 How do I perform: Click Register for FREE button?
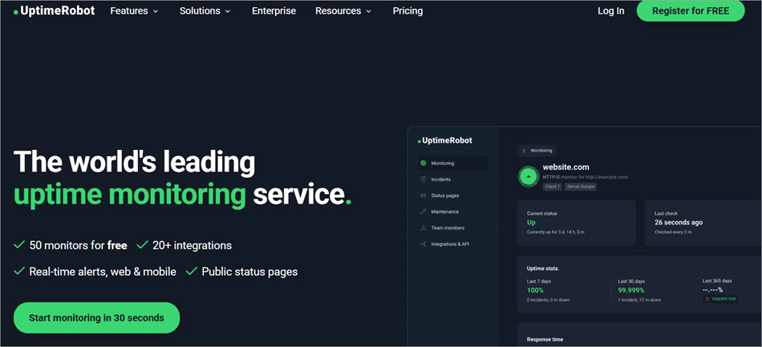click(691, 10)
